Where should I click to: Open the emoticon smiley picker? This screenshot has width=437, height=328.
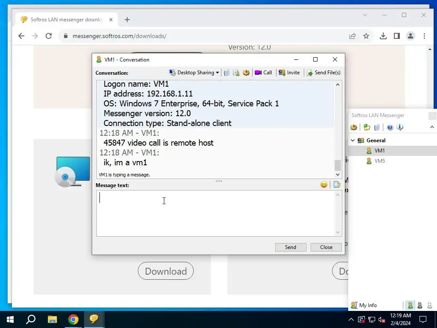[x=323, y=184]
